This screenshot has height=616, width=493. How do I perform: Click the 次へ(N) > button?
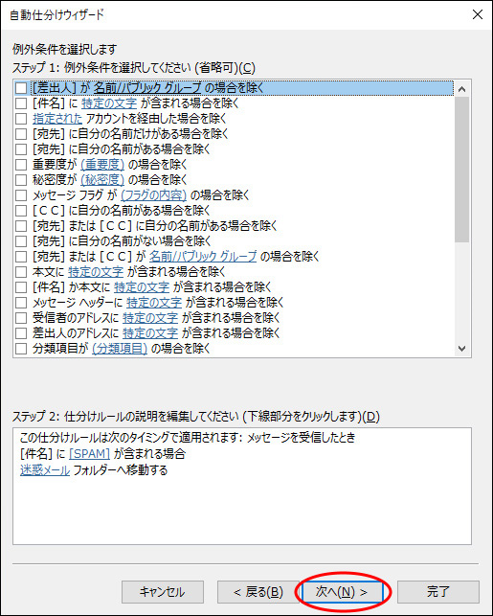click(x=342, y=592)
